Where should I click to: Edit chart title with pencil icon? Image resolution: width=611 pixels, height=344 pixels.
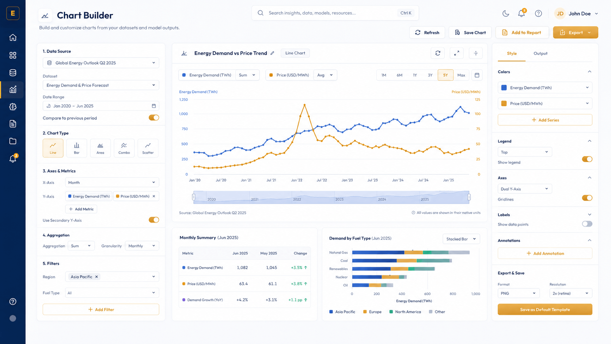coord(272,53)
